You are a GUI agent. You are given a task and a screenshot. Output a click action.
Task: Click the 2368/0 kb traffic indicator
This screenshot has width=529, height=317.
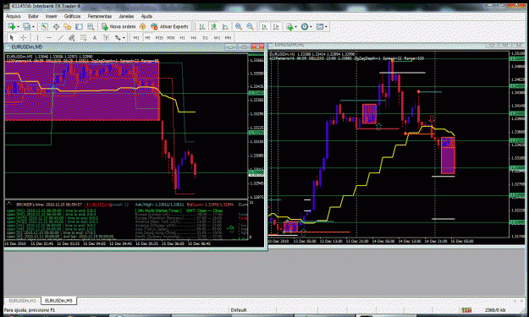(x=495, y=310)
